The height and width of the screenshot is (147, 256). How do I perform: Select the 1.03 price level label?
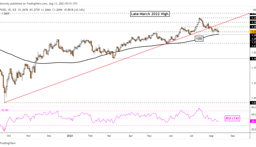point(253,102)
